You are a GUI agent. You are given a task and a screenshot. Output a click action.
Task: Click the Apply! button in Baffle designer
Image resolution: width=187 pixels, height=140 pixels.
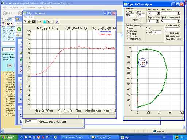135,20
